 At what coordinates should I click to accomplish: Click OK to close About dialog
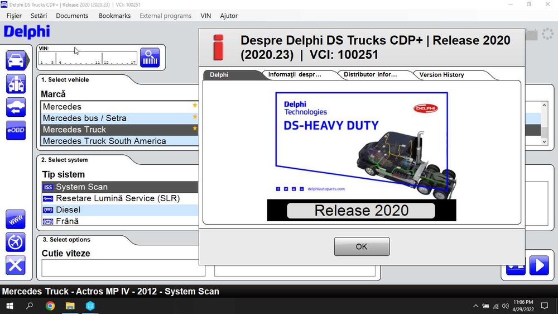coord(362,246)
